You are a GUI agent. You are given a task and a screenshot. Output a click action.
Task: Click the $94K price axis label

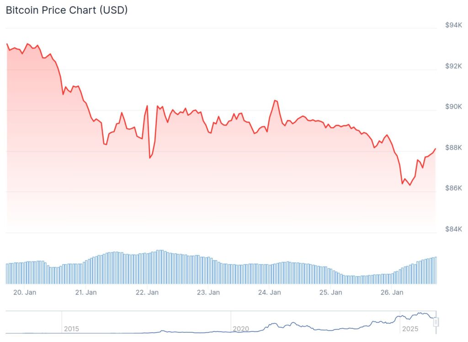(x=454, y=25)
